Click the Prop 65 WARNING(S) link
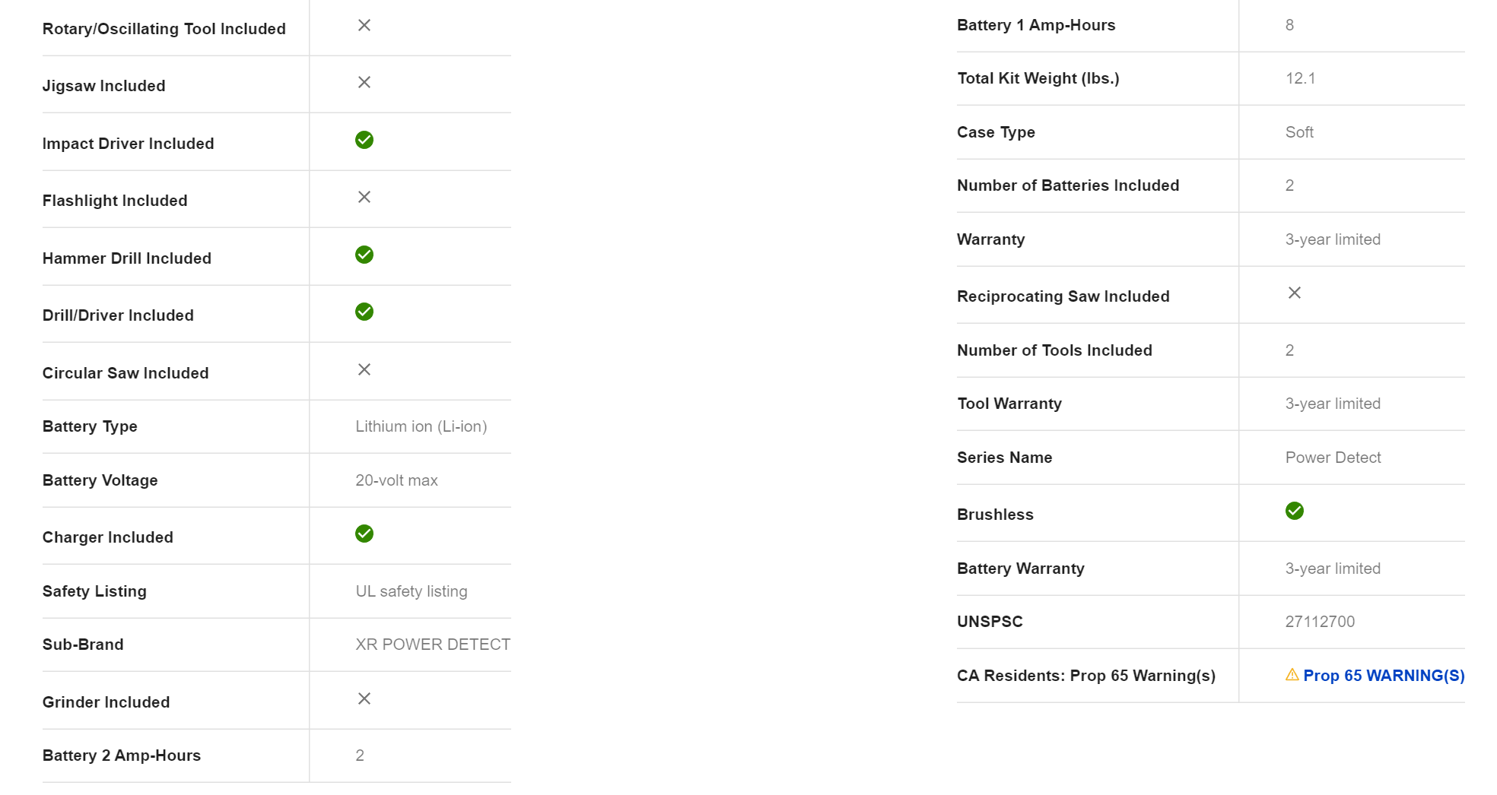This screenshot has width=1497, height=795. [x=1383, y=676]
